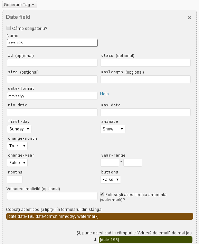Click the down arrow icon beside [date-195]
This screenshot has width=199, height=244.
pyautogui.click(x=95, y=240)
